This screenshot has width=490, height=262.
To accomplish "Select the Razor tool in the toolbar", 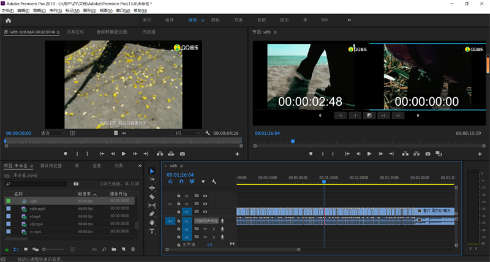I will tap(152, 196).
